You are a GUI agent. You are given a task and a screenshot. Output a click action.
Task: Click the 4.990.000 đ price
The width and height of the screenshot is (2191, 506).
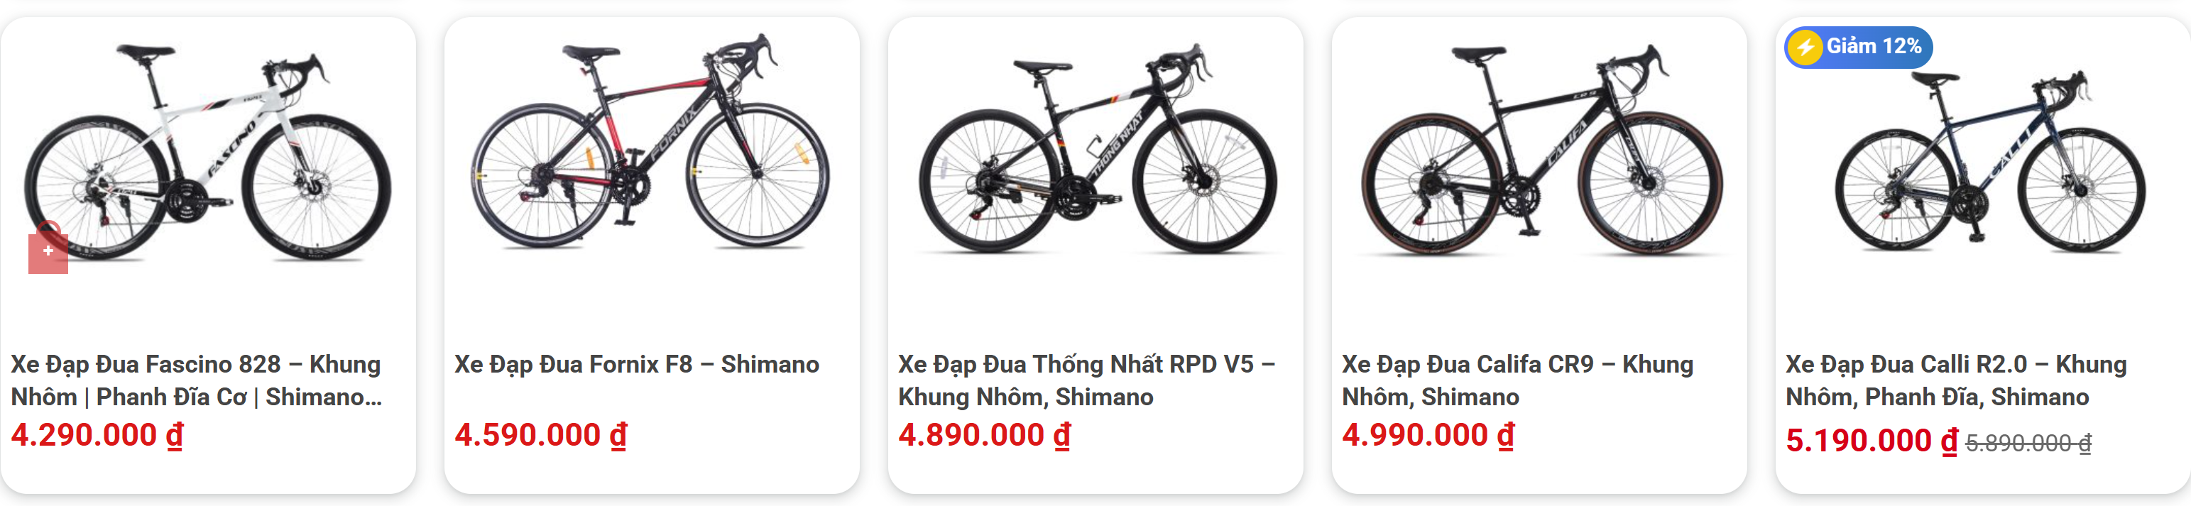coord(1428,434)
